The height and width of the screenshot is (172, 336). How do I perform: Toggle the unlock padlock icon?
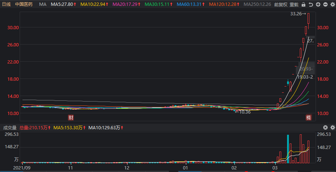[303, 4]
